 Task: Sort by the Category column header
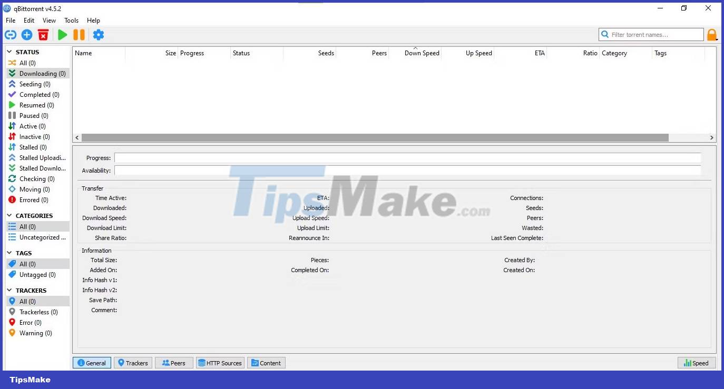point(625,53)
